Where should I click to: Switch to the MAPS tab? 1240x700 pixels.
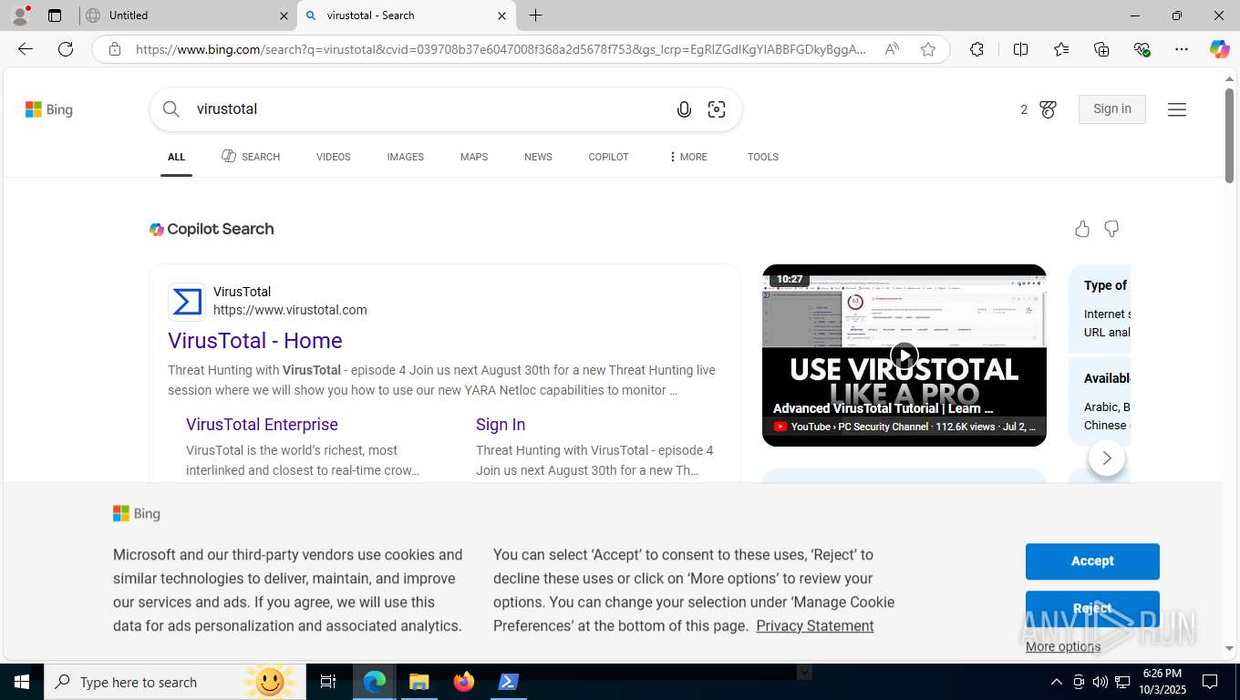[474, 157]
